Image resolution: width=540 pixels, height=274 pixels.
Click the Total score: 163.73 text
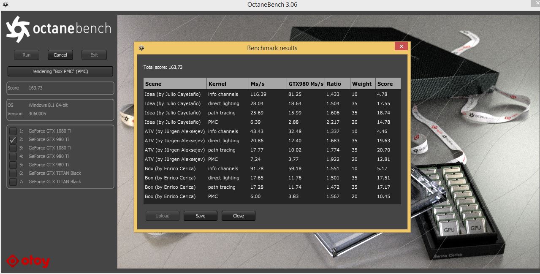(x=163, y=67)
